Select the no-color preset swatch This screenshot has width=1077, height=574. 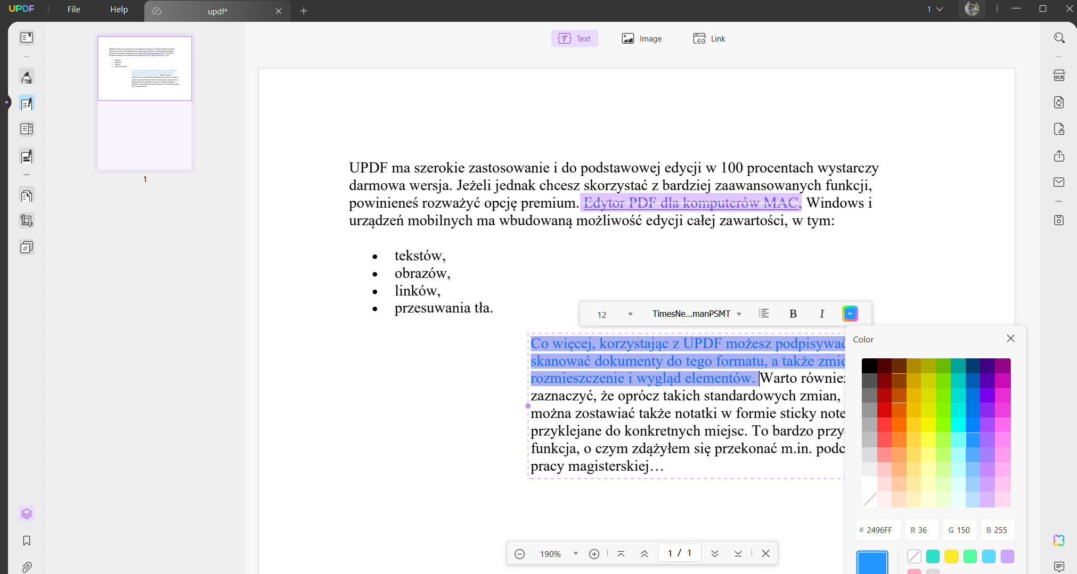coord(914,556)
